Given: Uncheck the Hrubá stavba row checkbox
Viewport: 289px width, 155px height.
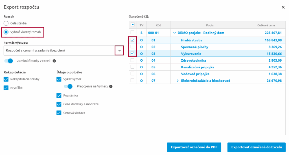Looking at the screenshot, I should [133, 40].
